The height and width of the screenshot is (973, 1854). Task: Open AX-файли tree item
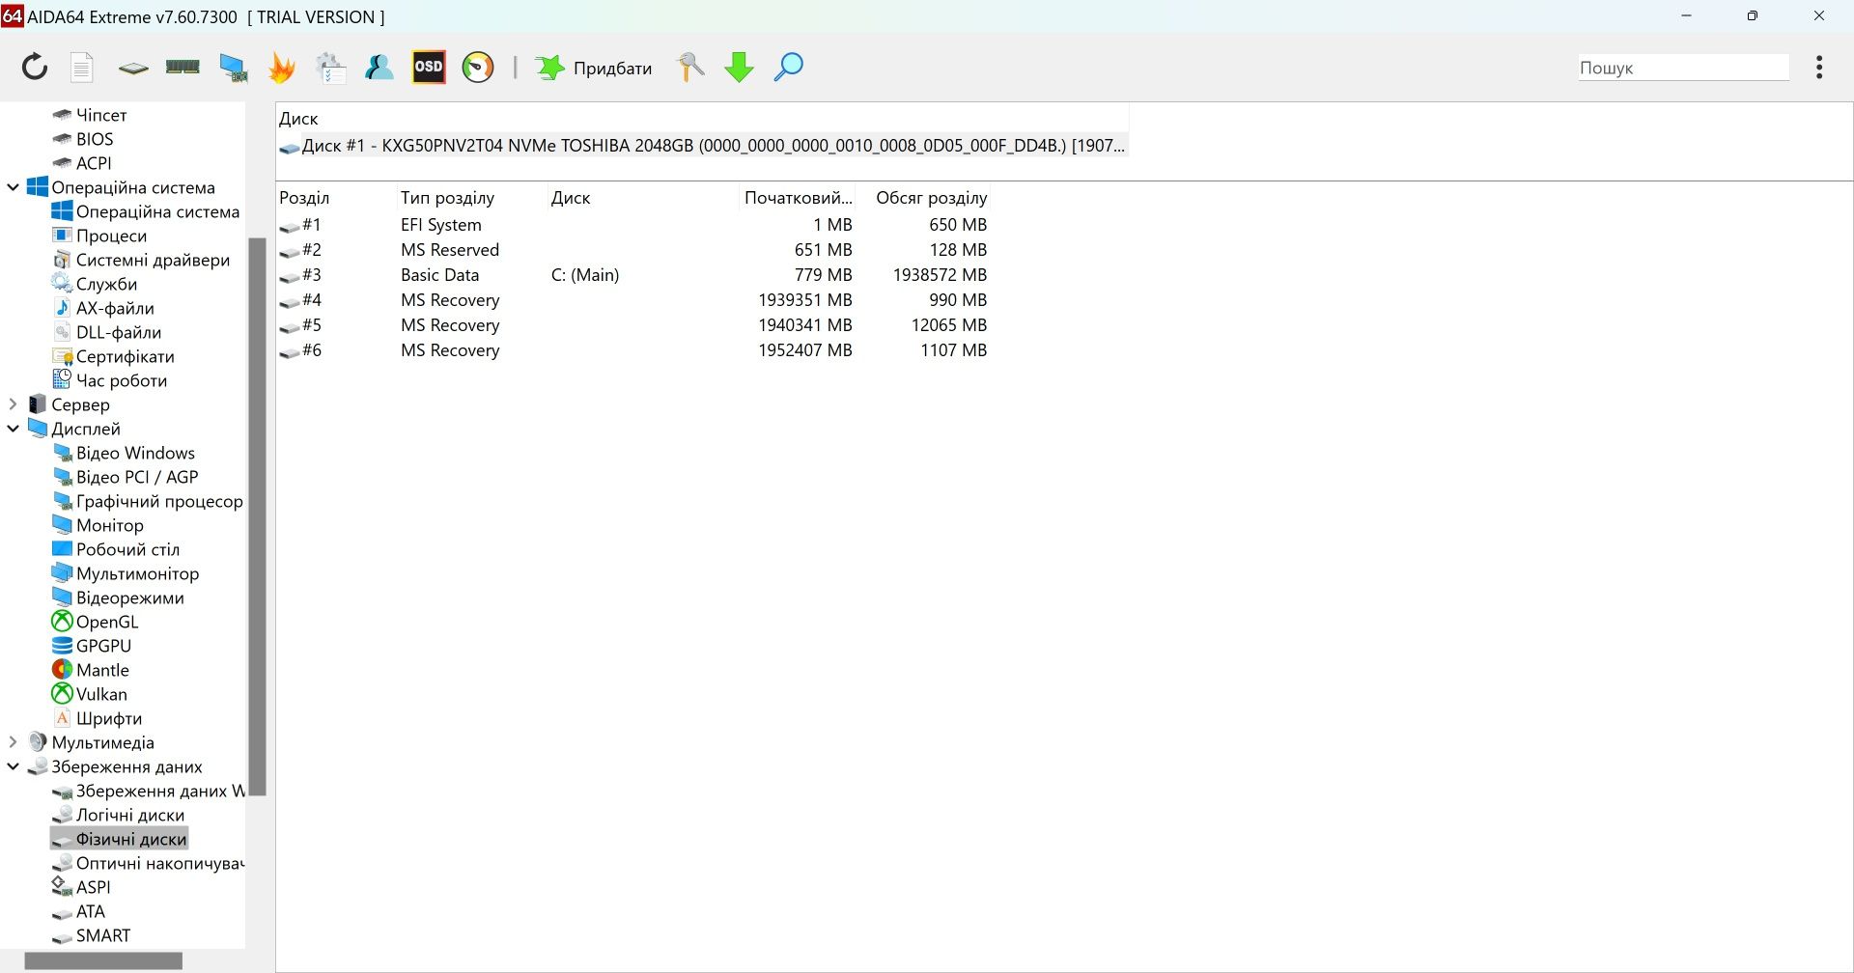click(x=102, y=308)
